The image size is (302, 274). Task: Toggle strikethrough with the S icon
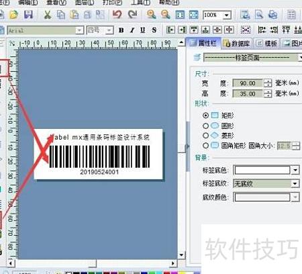154,30
